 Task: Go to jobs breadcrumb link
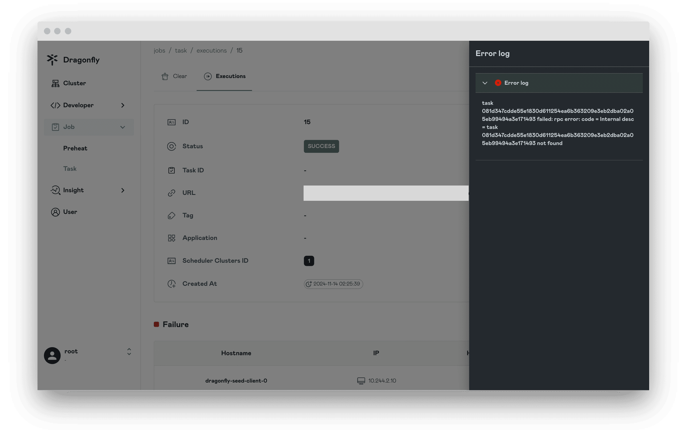tap(159, 51)
